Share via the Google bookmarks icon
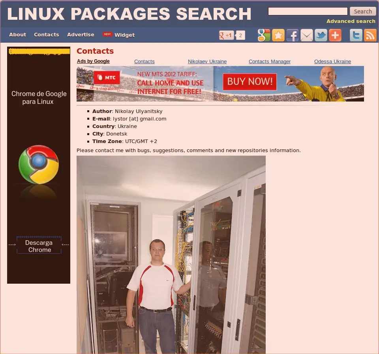 264,35
